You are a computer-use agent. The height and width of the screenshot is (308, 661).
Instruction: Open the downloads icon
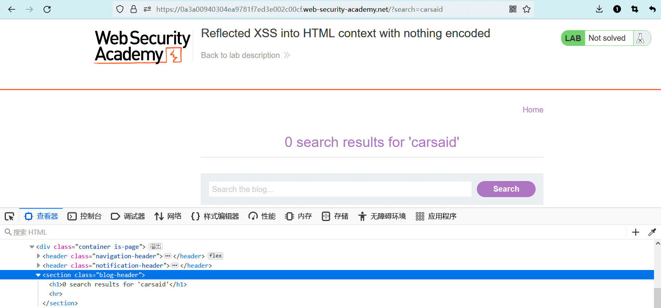coord(599,9)
